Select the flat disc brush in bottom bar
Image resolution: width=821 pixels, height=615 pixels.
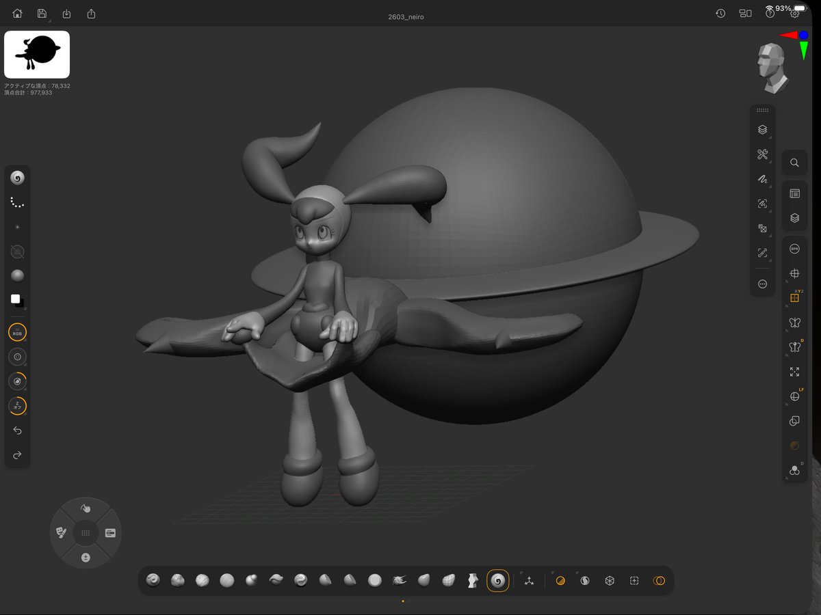point(374,580)
